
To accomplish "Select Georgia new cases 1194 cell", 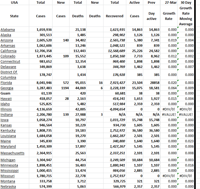I will click(x=61, y=88).
